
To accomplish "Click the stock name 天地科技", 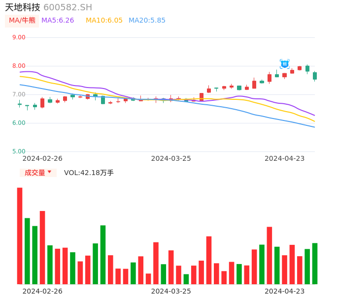I will click(23, 7).
